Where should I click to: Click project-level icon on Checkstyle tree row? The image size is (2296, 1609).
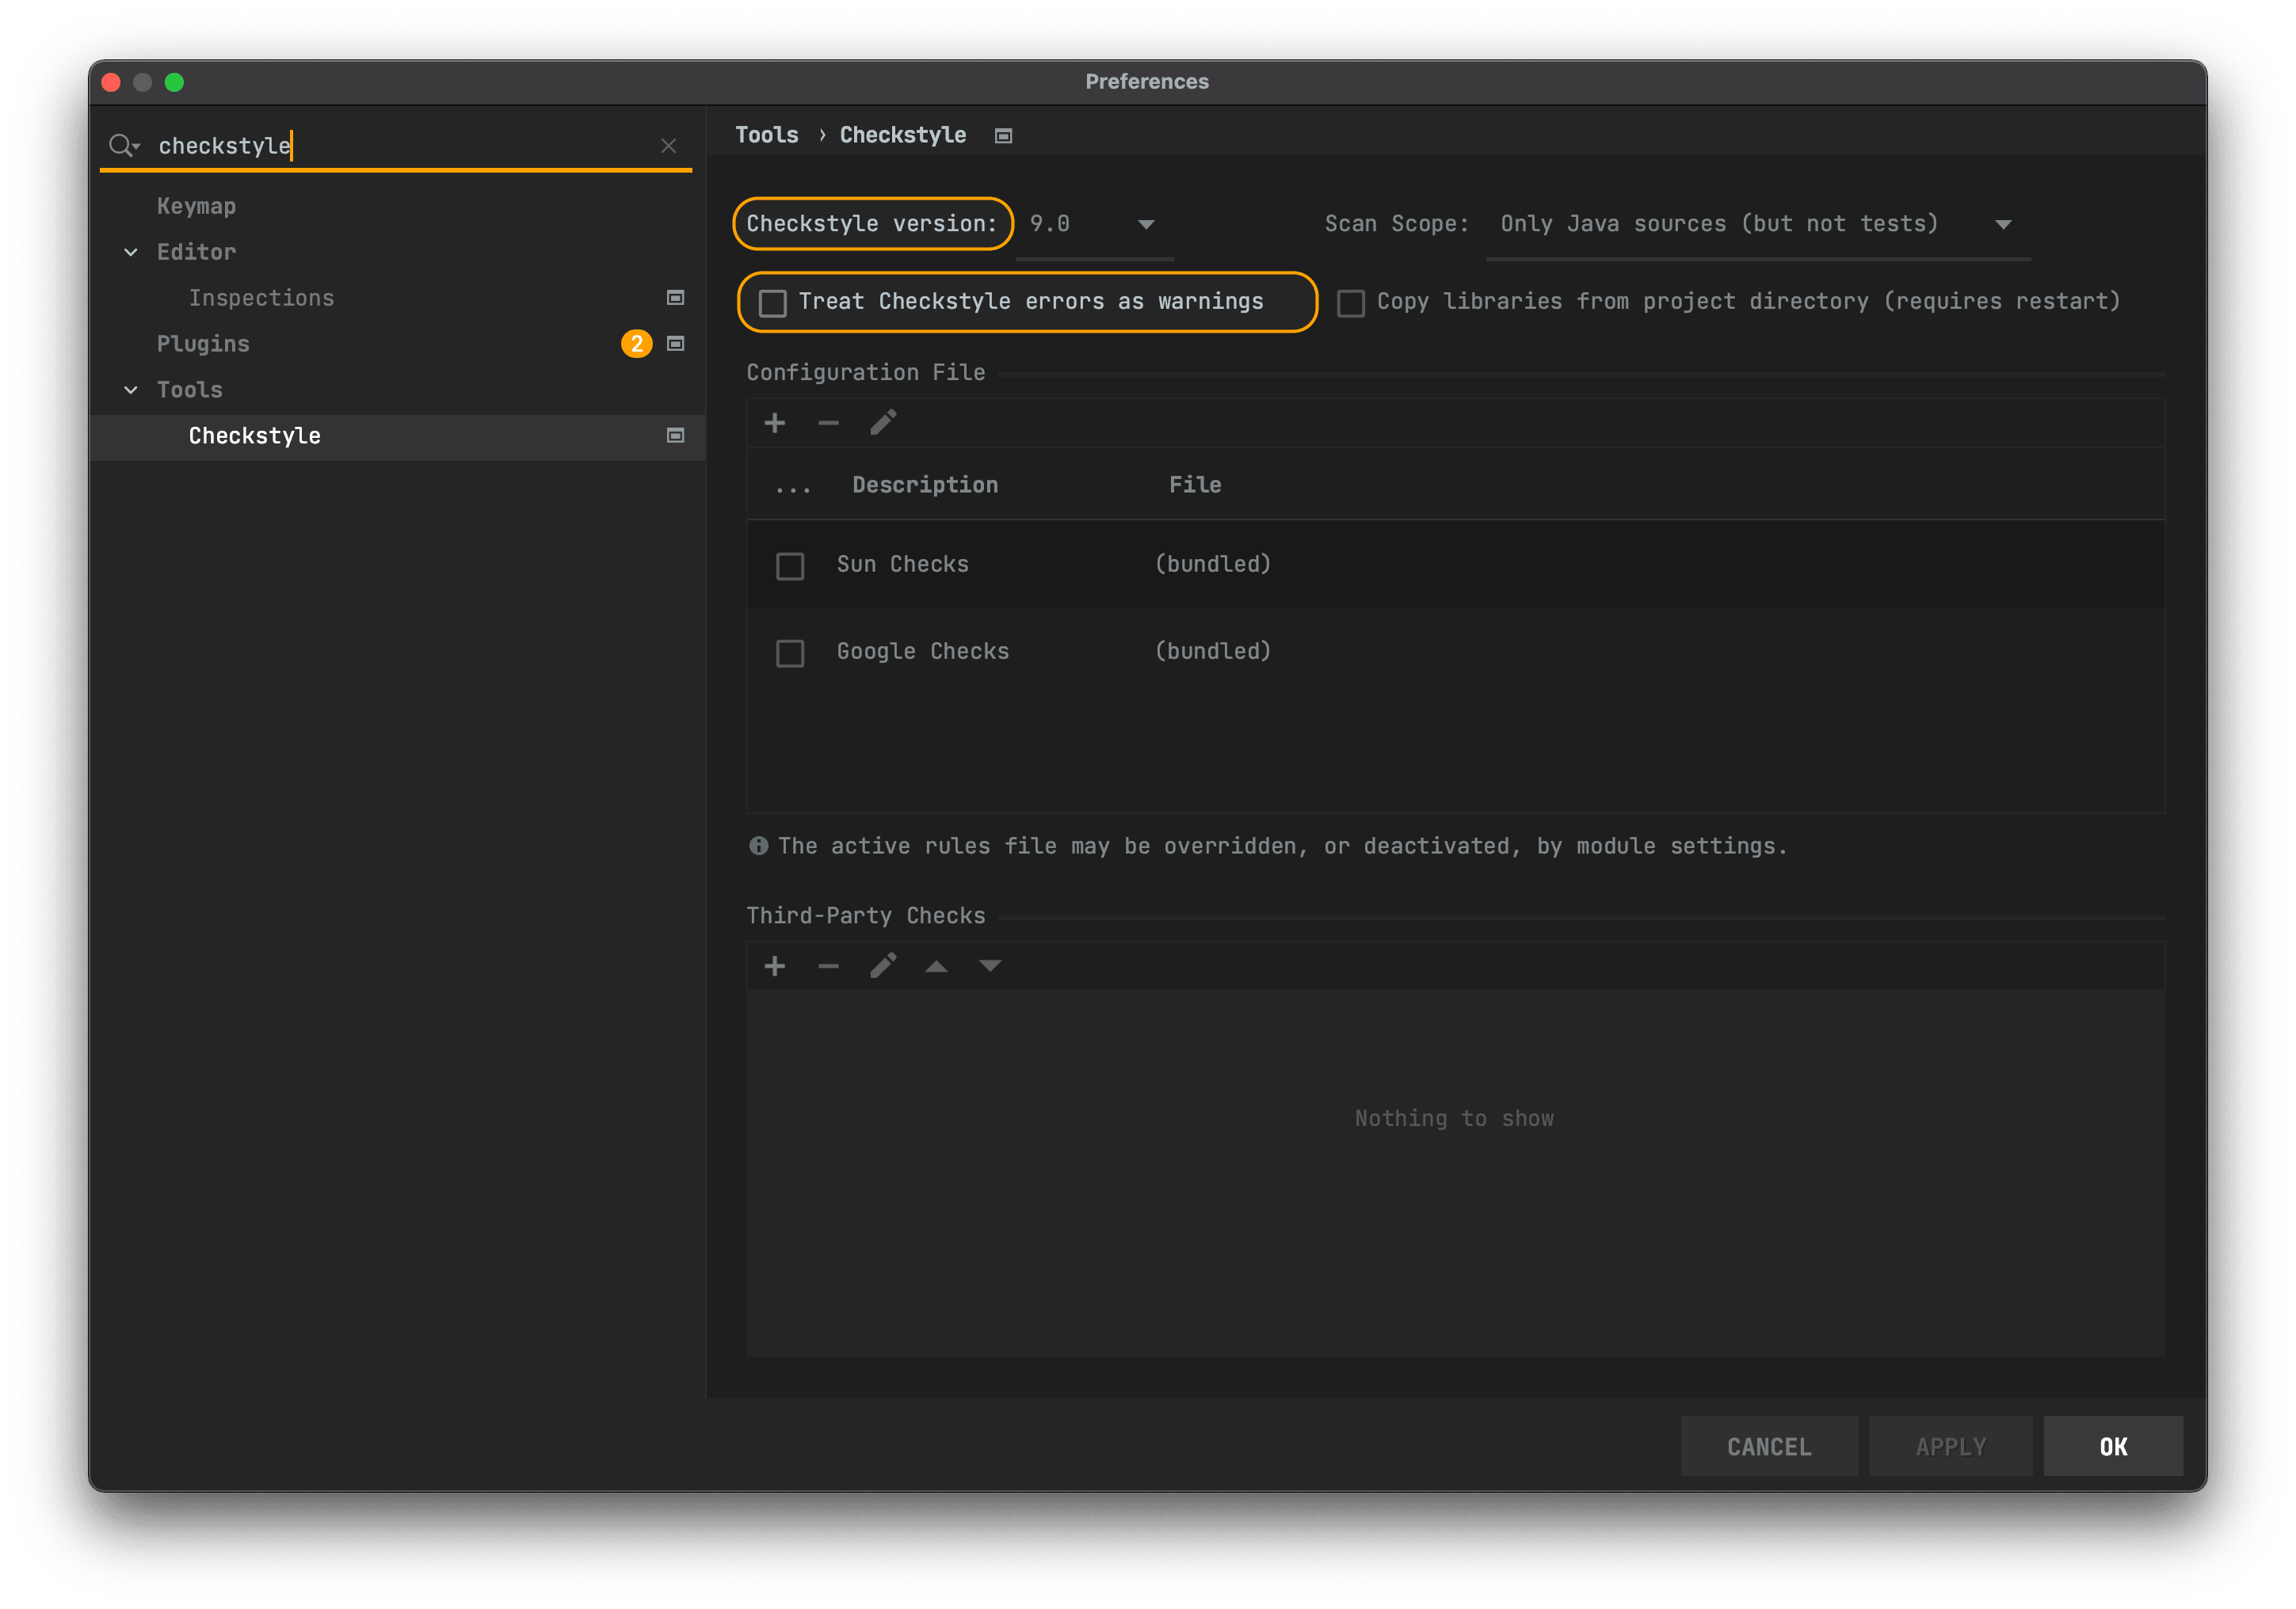[675, 436]
